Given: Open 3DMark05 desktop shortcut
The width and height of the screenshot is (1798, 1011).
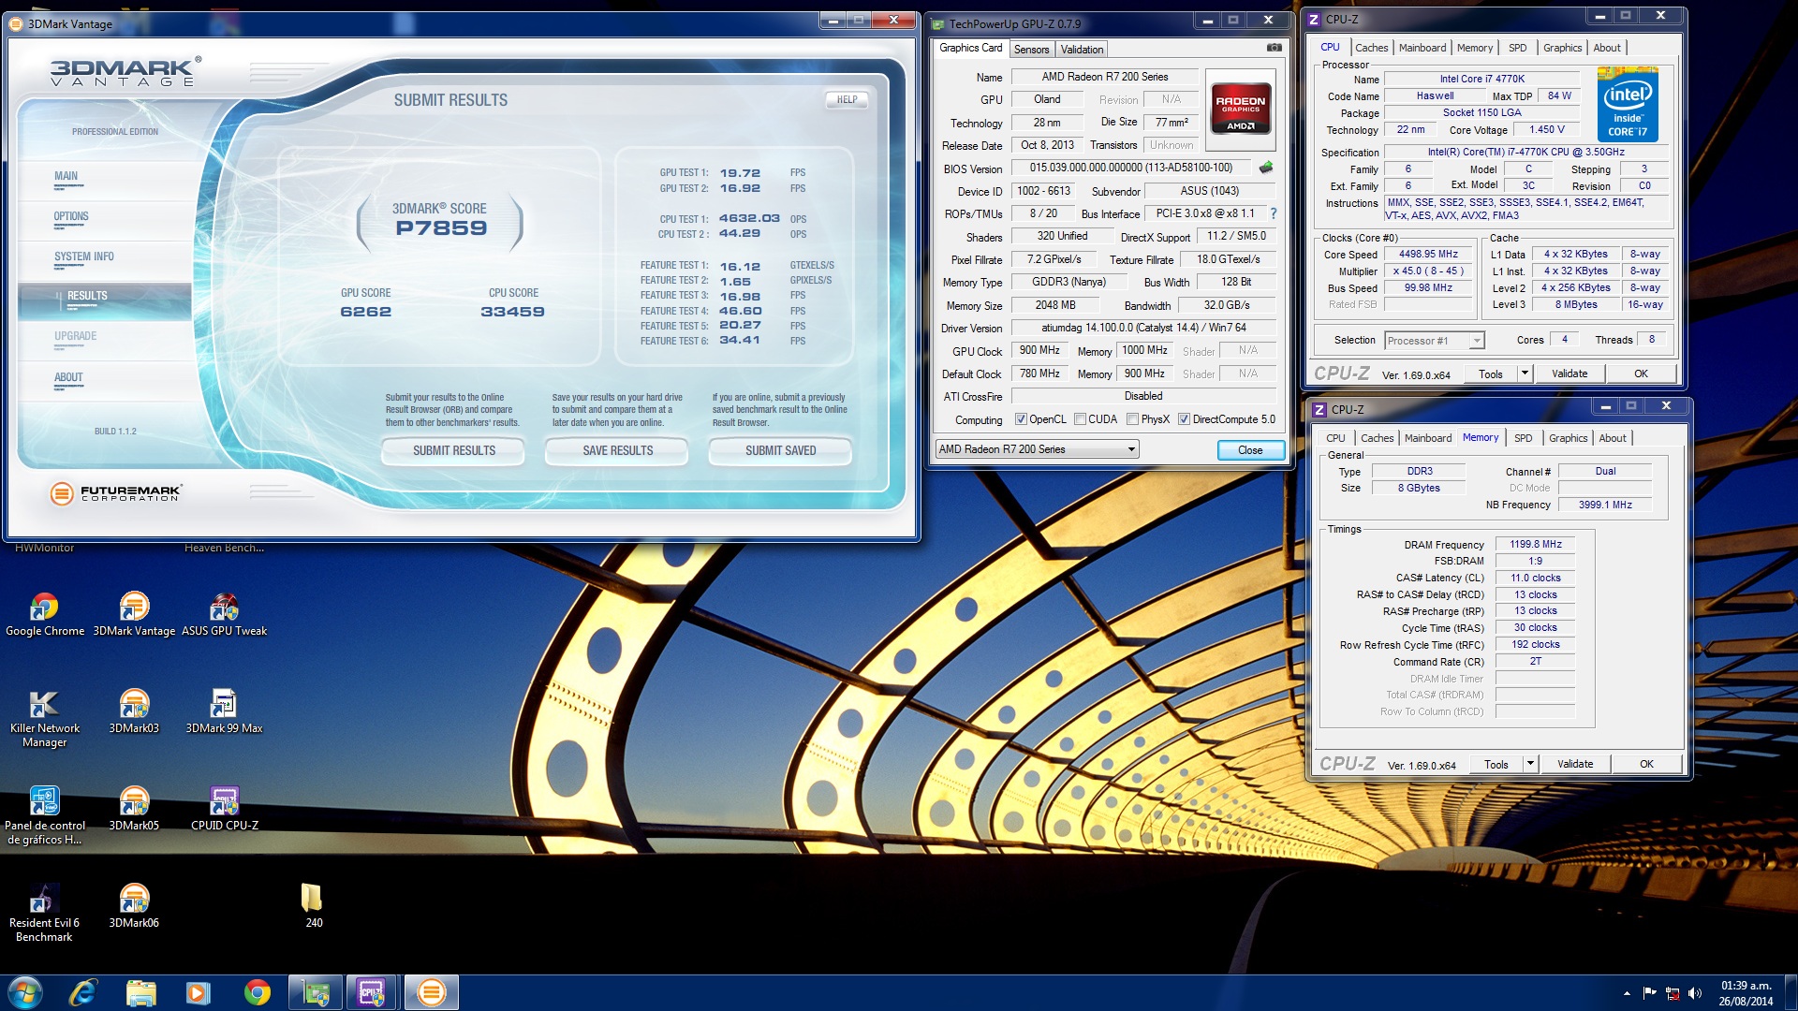Looking at the screenshot, I should 134,808.
